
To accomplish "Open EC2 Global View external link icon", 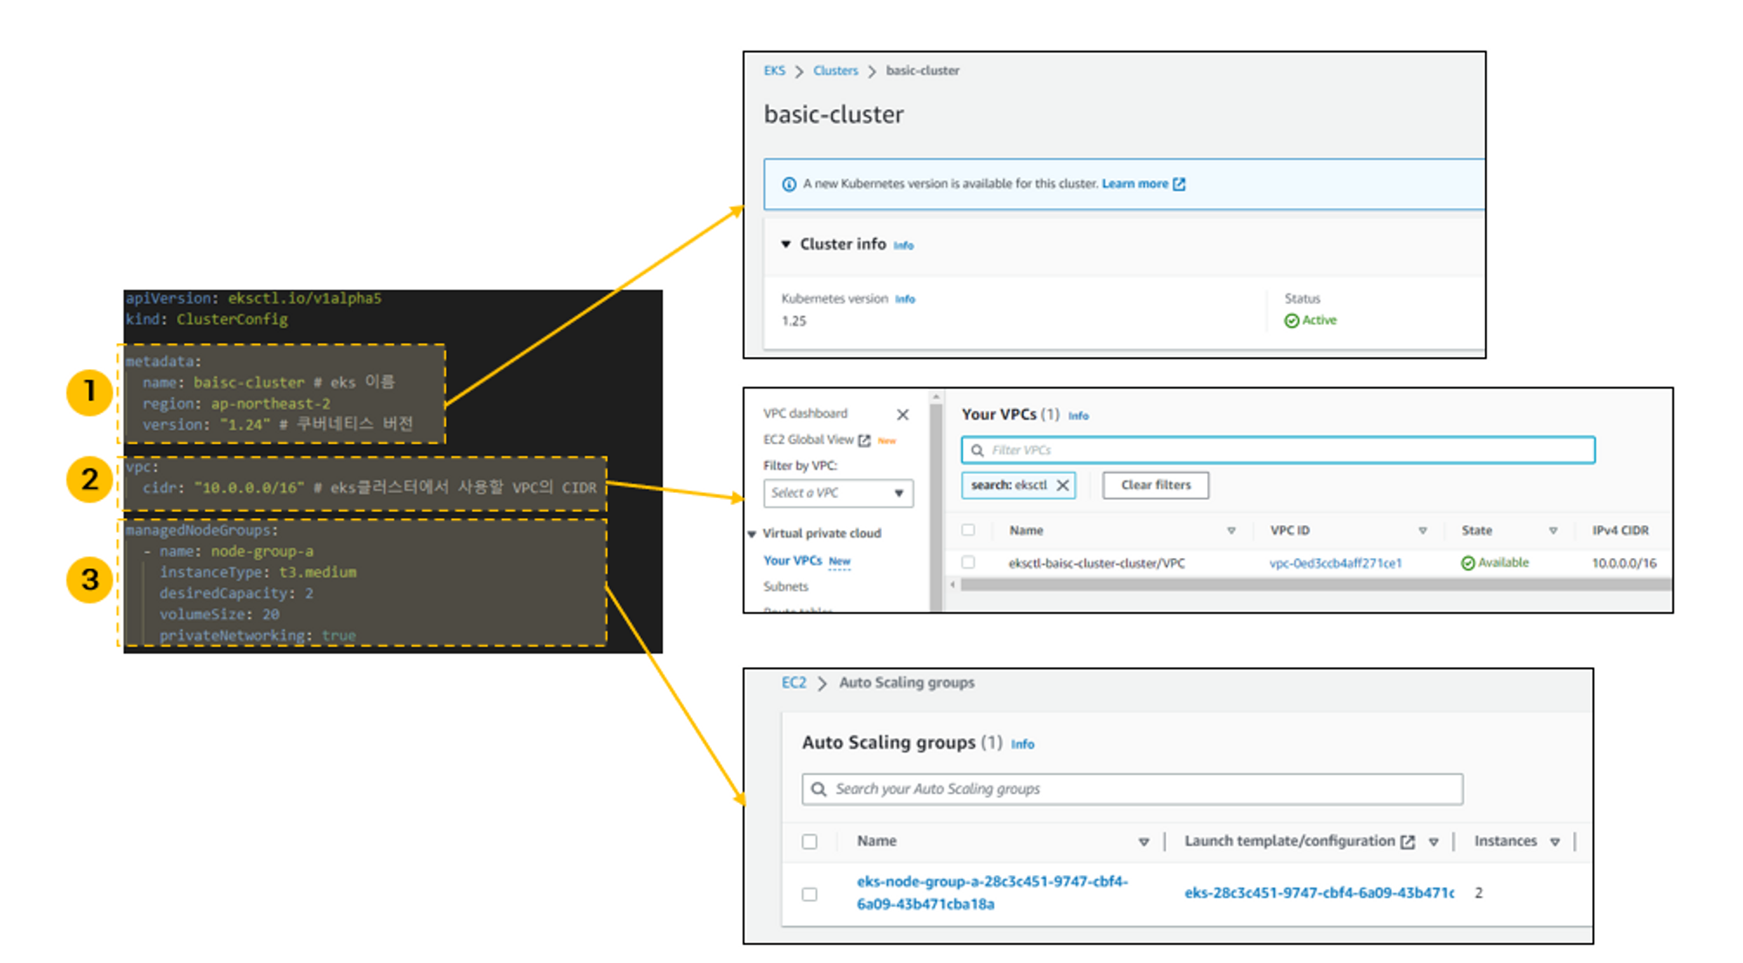I will click(x=865, y=441).
